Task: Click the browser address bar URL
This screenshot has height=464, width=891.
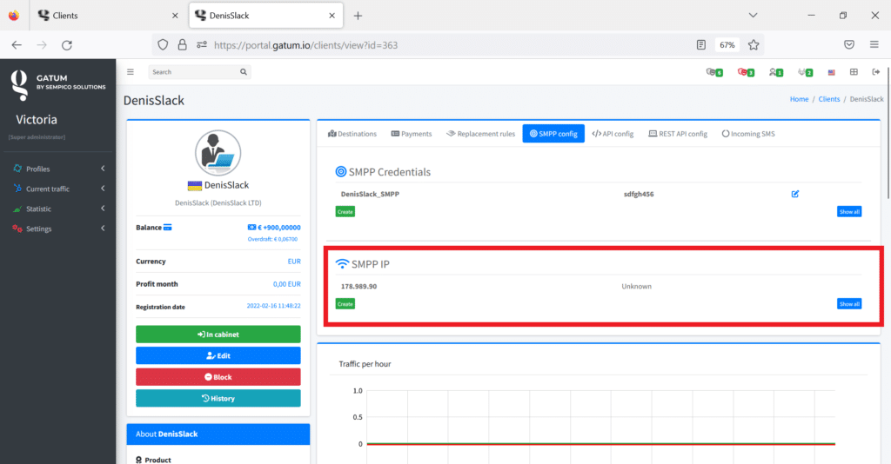Action: [x=305, y=45]
